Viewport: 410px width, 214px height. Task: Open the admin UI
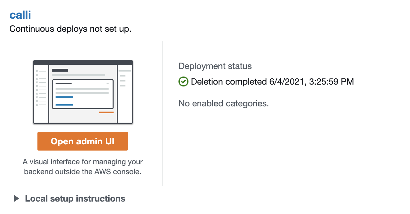82,141
